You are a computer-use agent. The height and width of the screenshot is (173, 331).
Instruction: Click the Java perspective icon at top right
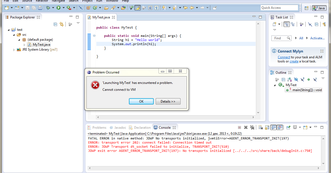pyautogui.click(x=319, y=8)
